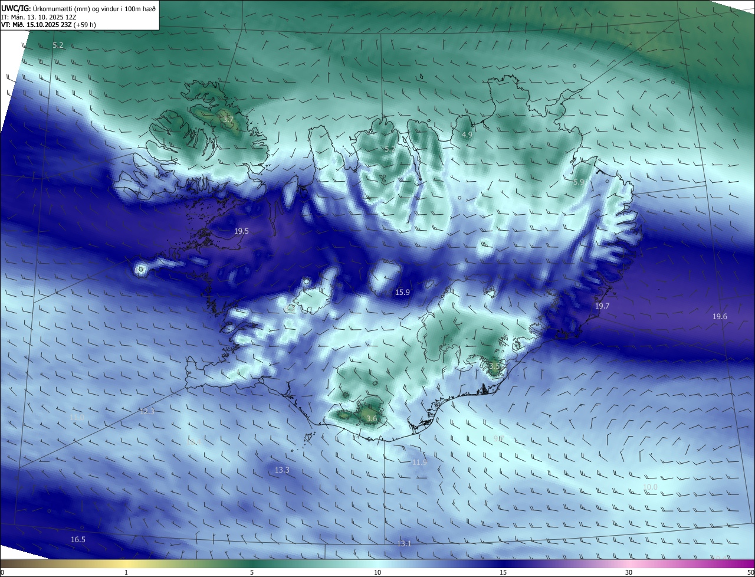
Task: Click the 3.6 value label near the south coast
Action: click(x=372, y=419)
